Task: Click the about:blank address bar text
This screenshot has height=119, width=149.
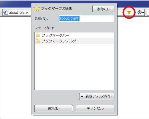Action: point(19,13)
